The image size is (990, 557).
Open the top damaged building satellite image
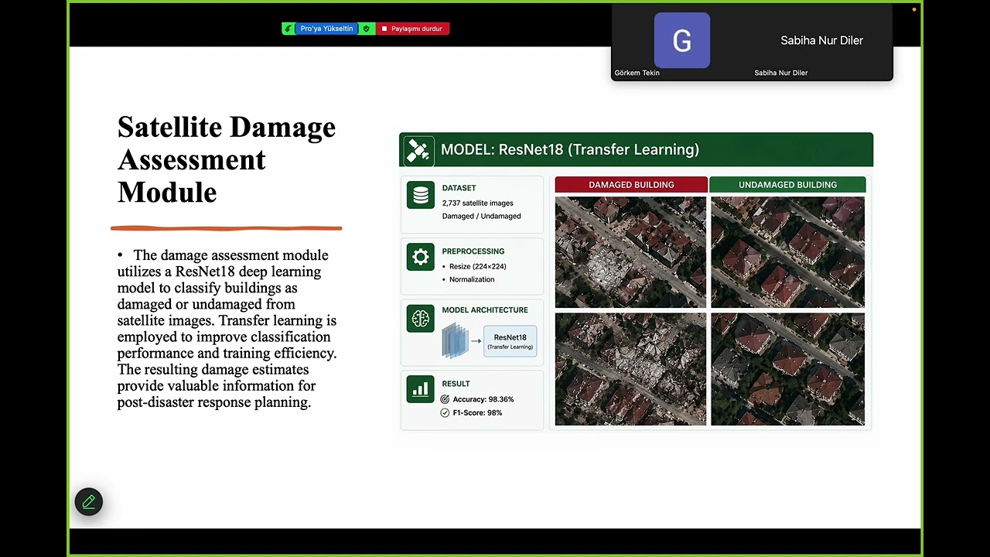(x=630, y=252)
